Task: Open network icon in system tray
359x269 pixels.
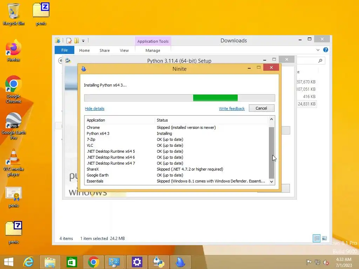Action: (x=318, y=262)
